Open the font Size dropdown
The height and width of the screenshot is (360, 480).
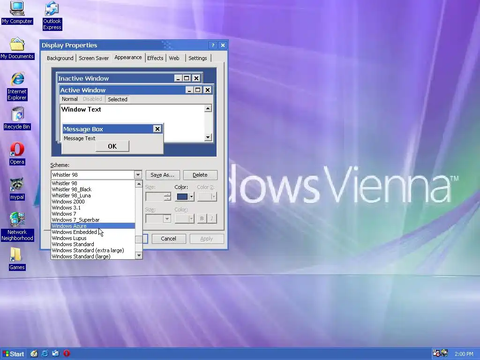[167, 218]
